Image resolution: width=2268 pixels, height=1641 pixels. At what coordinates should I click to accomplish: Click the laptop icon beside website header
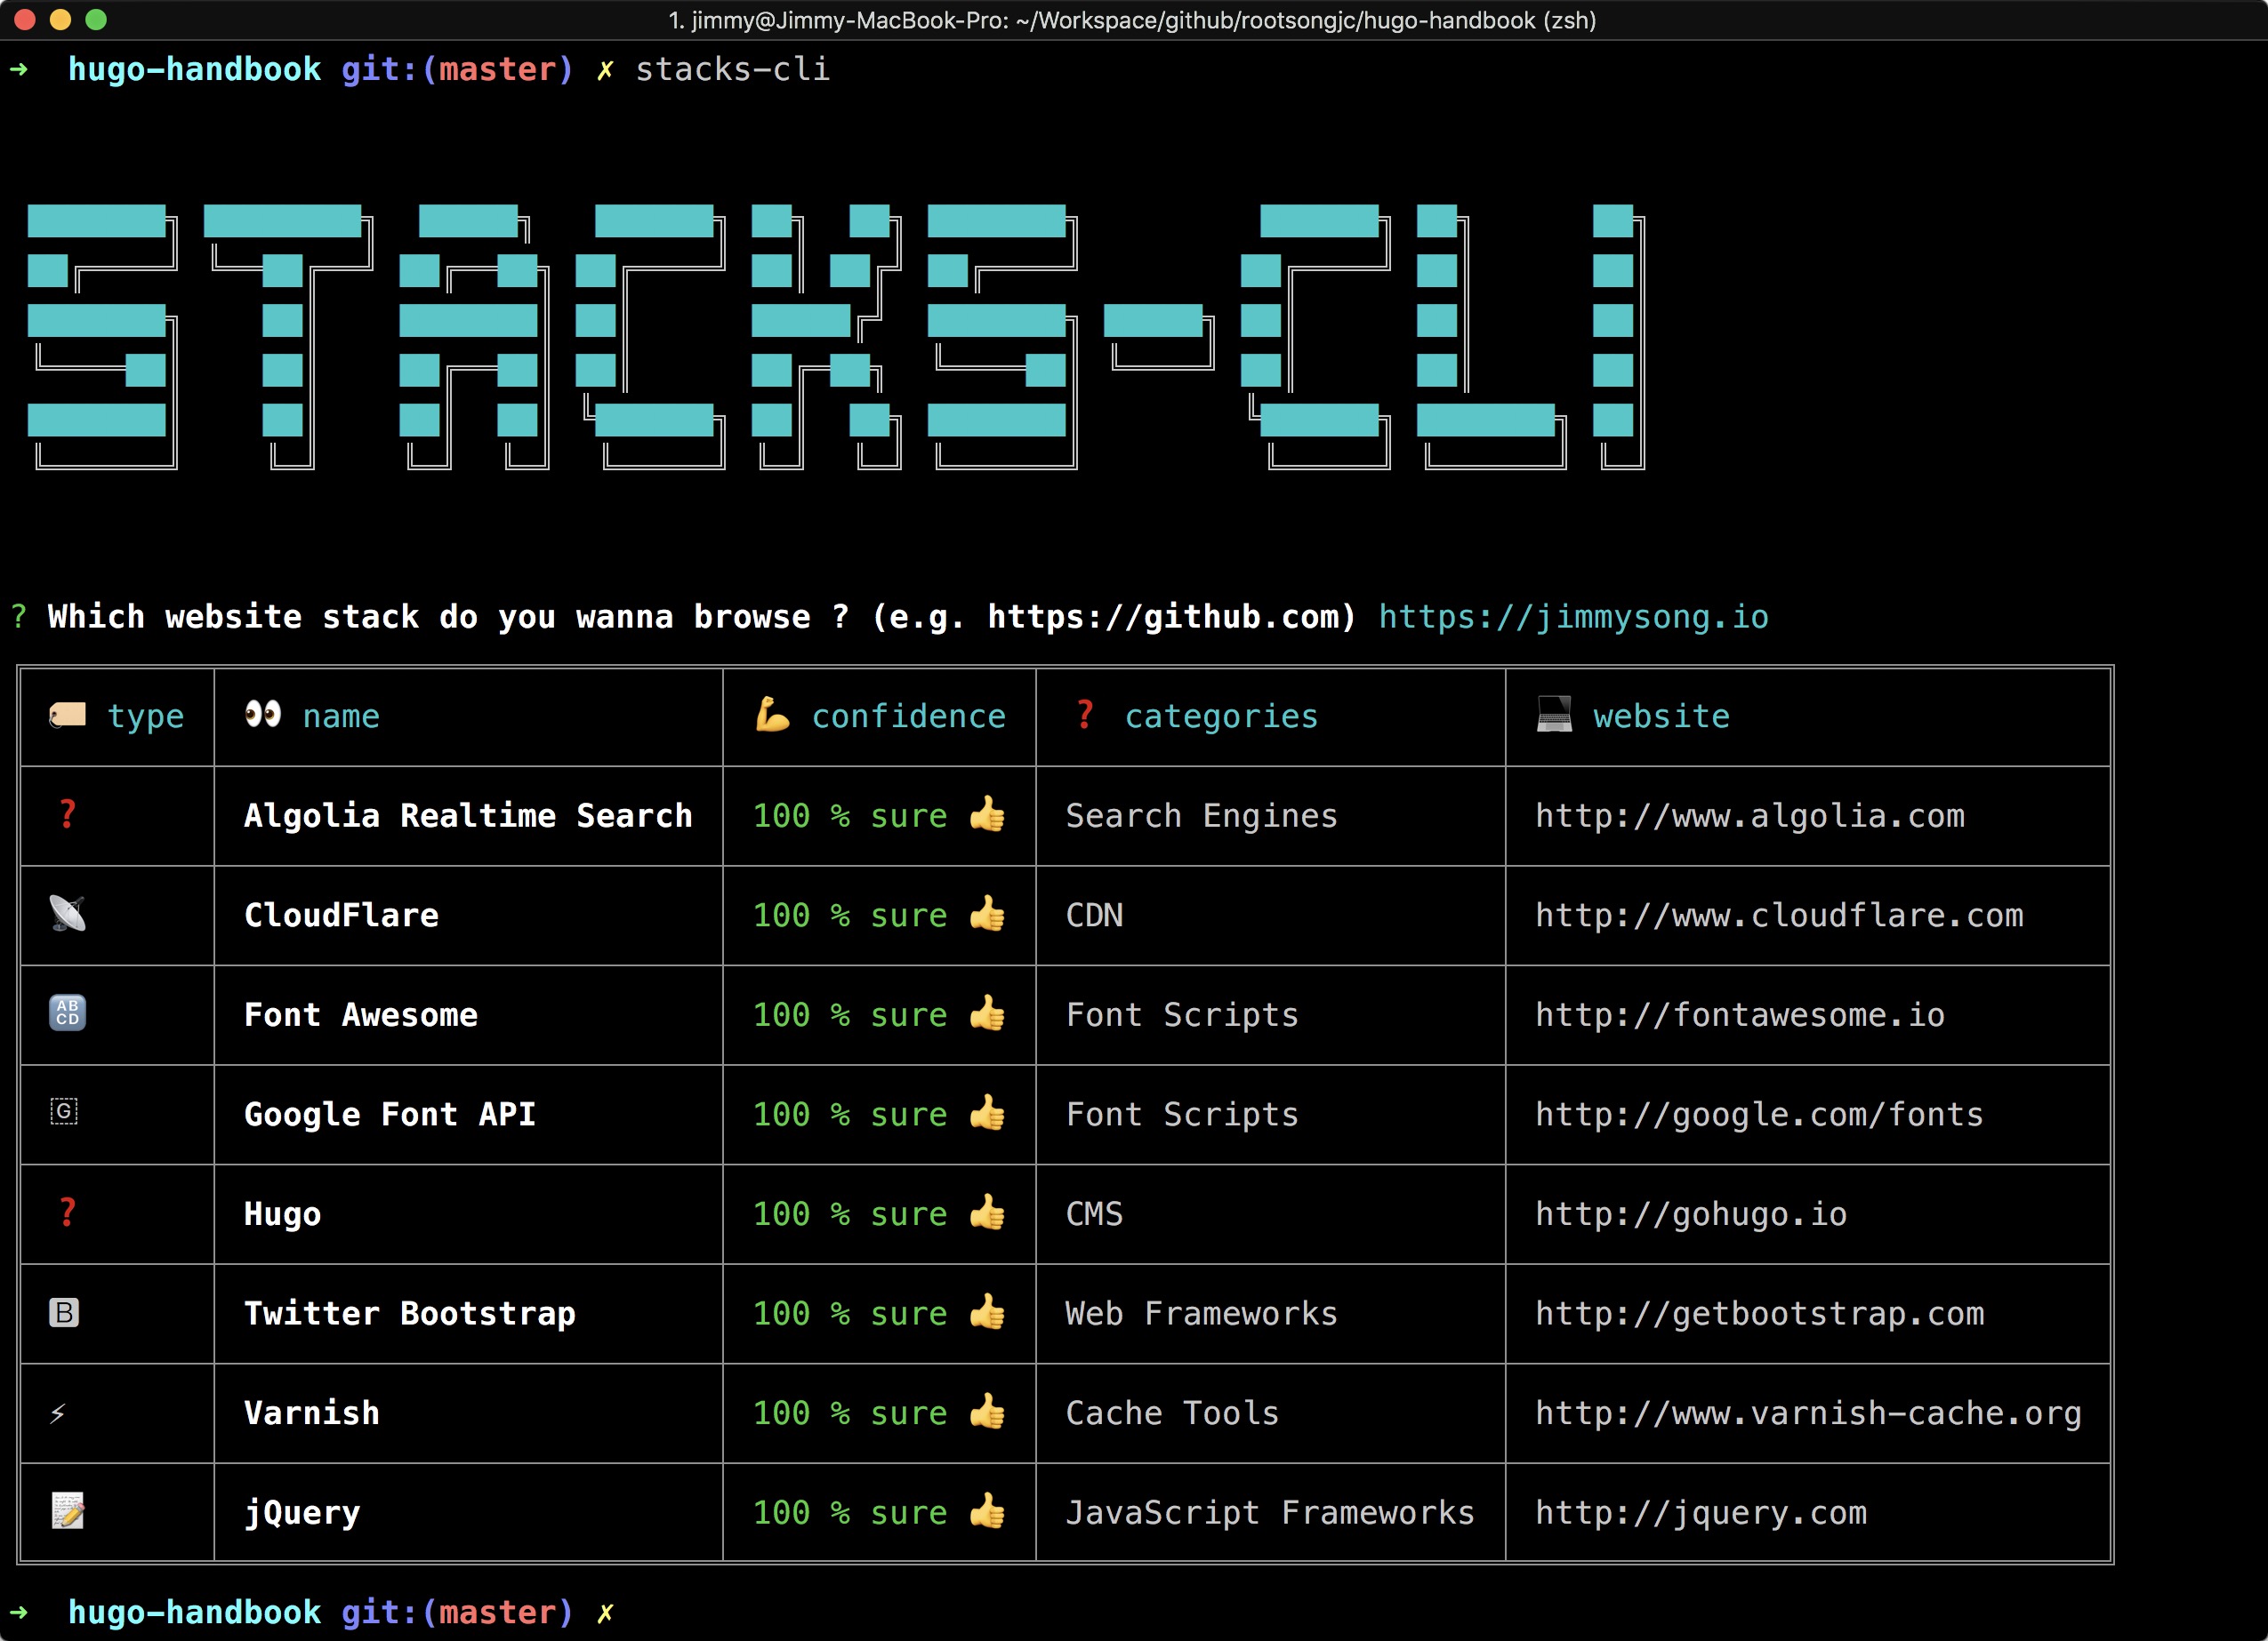point(1554,714)
